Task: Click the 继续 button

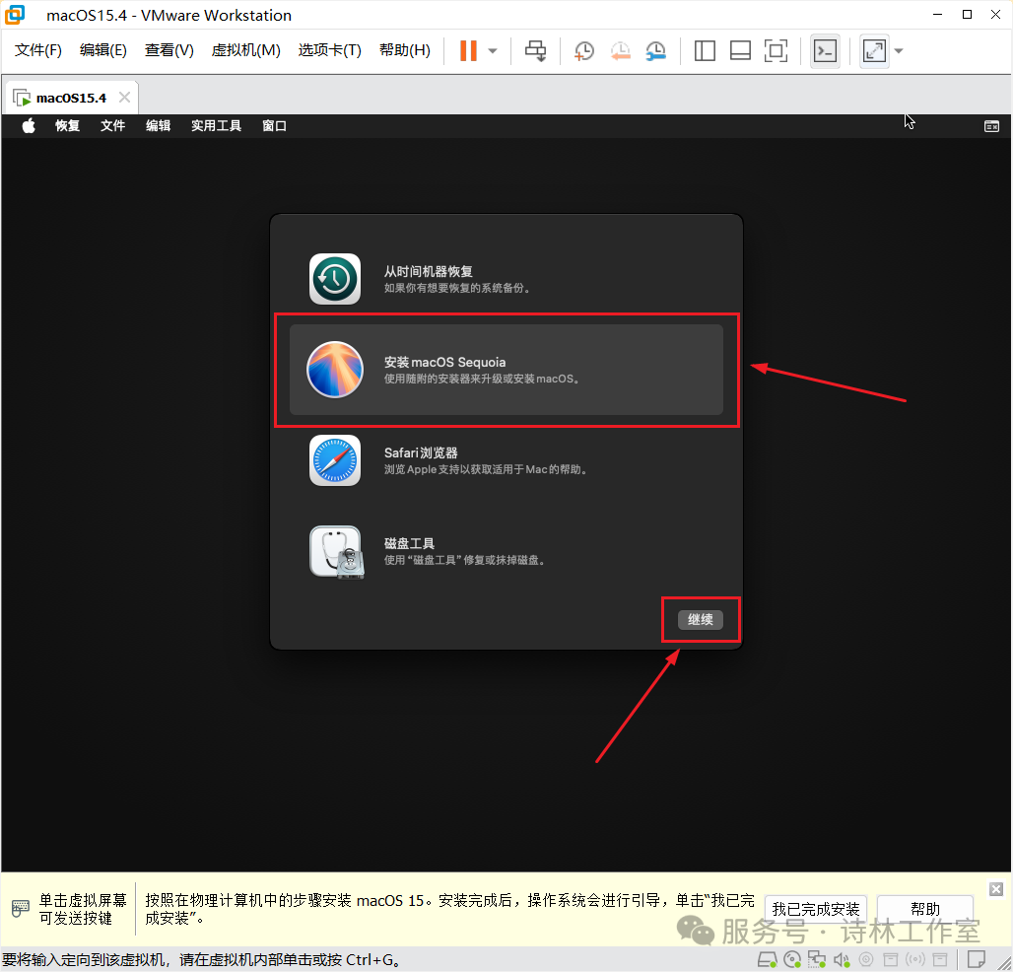Action: pos(701,619)
